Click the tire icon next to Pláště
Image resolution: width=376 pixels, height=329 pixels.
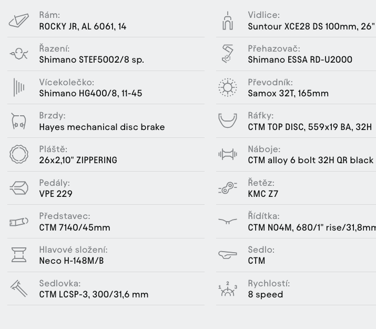pyautogui.click(x=19, y=154)
